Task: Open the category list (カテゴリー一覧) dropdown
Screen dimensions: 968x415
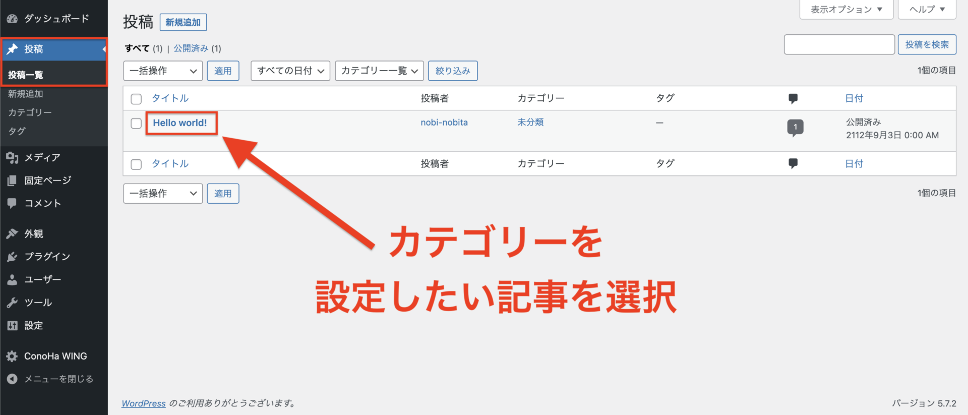Action: 379,71
